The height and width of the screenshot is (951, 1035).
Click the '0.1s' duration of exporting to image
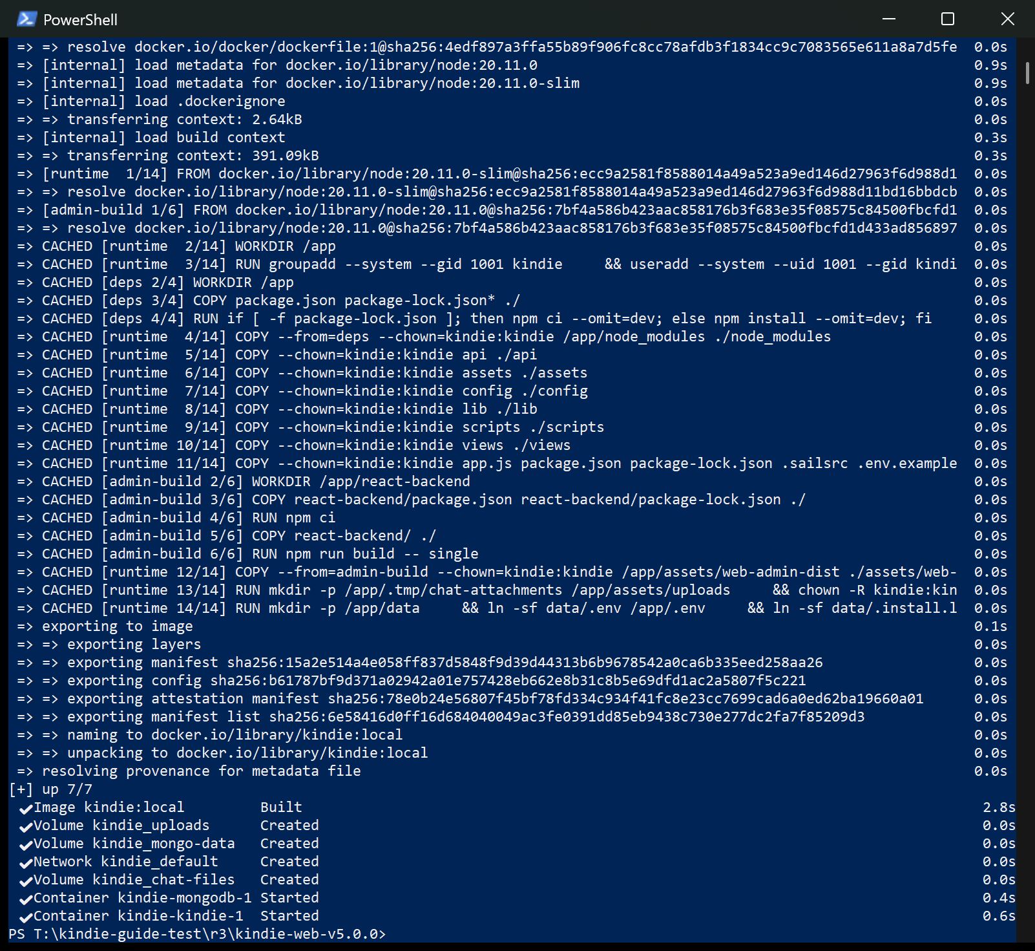990,626
